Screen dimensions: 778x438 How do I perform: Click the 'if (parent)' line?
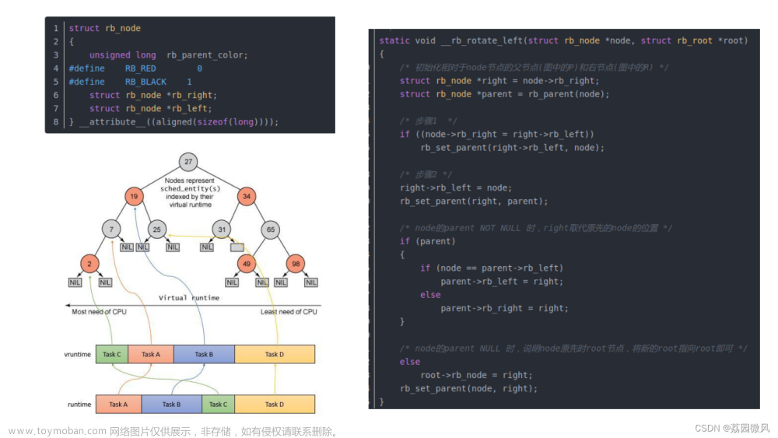click(428, 242)
